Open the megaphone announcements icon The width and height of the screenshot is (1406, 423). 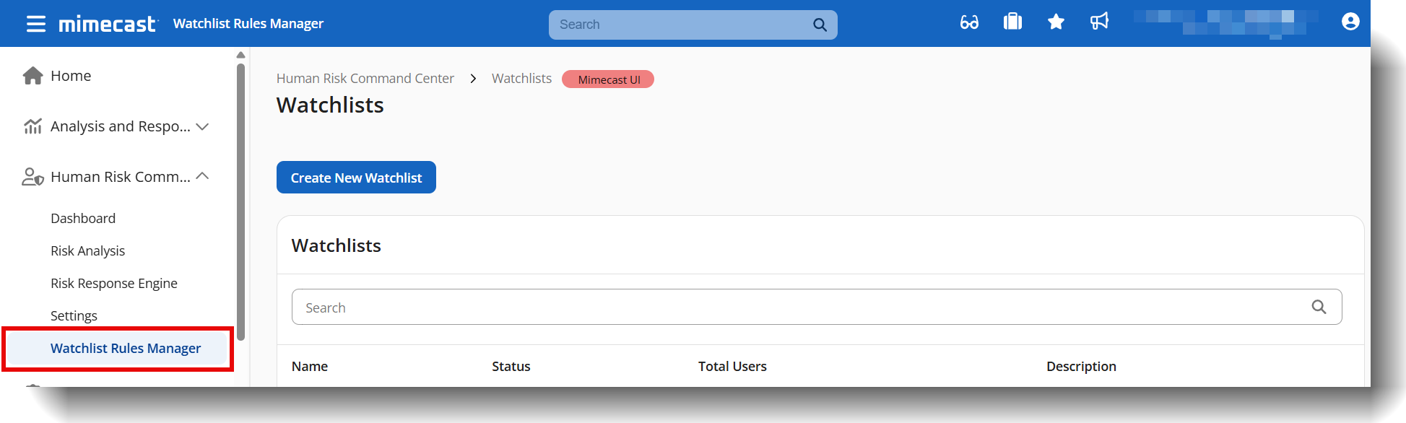[1099, 22]
